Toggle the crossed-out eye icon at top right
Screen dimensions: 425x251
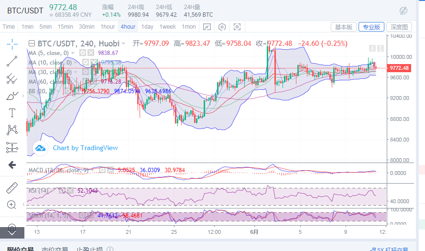(x=403, y=11)
